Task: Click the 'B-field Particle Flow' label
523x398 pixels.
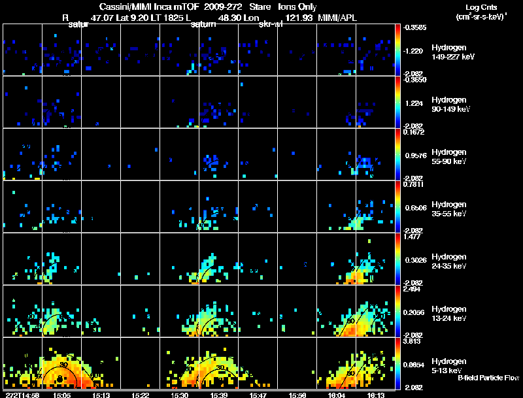Action: (x=488, y=378)
